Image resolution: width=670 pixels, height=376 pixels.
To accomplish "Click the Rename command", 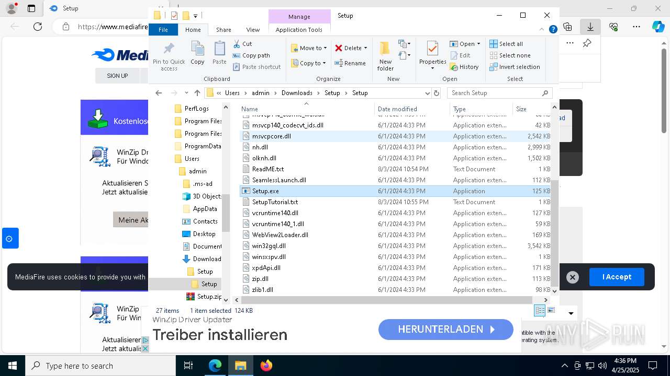I will (350, 63).
